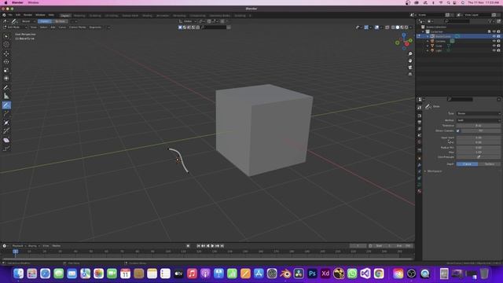Open the Method dropdown in tool settings
503x283 pixels.
click(479, 120)
